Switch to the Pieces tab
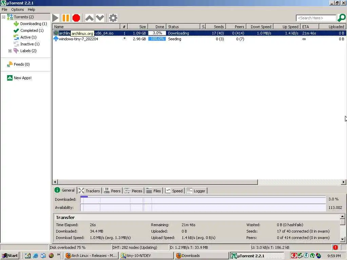347x260 pixels. (134, 191)
